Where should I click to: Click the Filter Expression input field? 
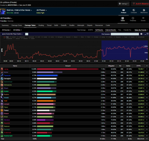tap(125, 34)
